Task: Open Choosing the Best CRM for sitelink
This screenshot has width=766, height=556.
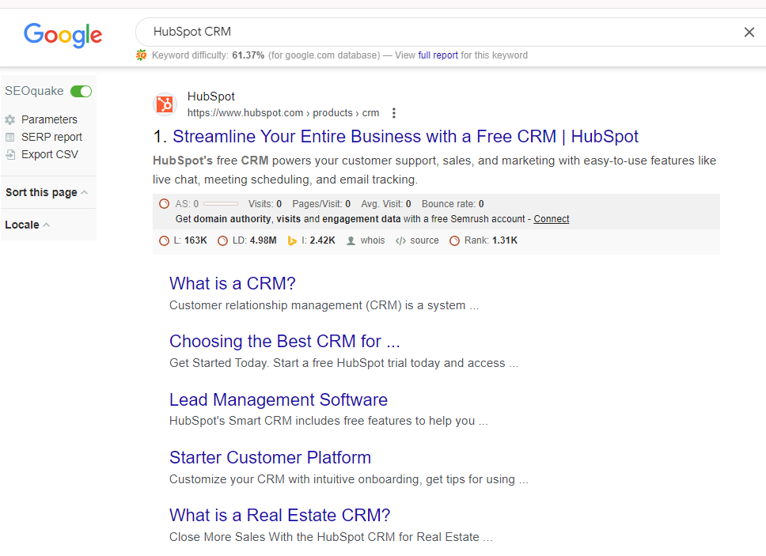Action: 285,341
